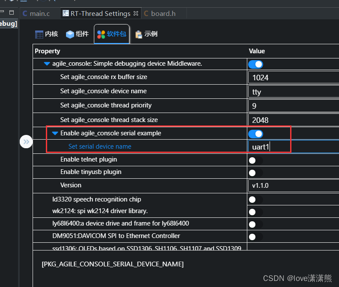Open the 组件 components tab

78,34
